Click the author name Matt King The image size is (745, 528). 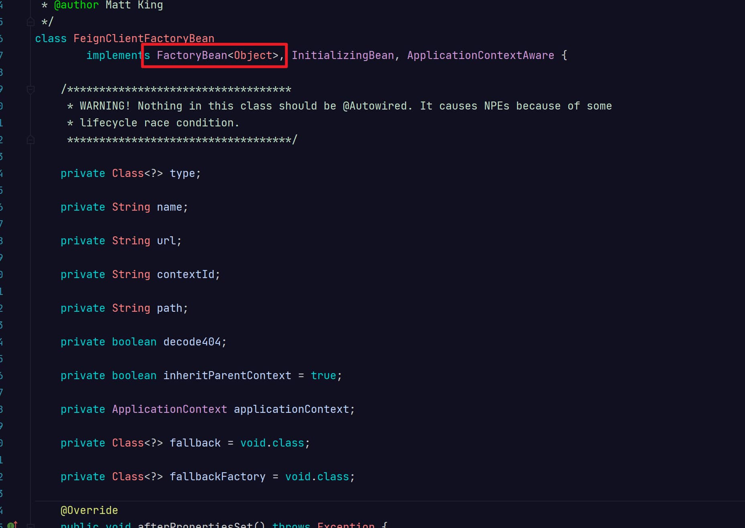pos(134,5)
